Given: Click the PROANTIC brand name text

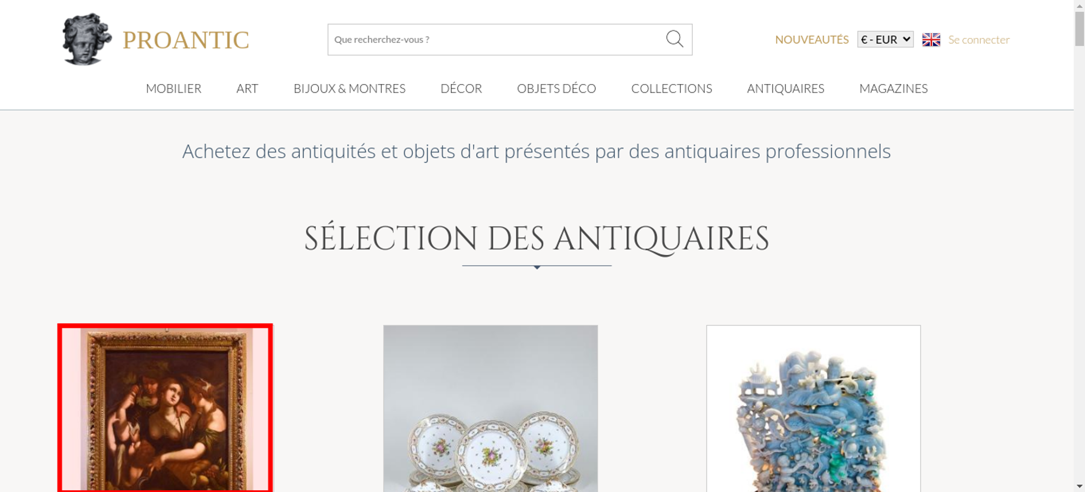Looking at the screenshot, I should (x=186, y=40).
